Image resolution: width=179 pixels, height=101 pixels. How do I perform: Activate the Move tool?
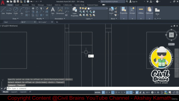[33, 8]
